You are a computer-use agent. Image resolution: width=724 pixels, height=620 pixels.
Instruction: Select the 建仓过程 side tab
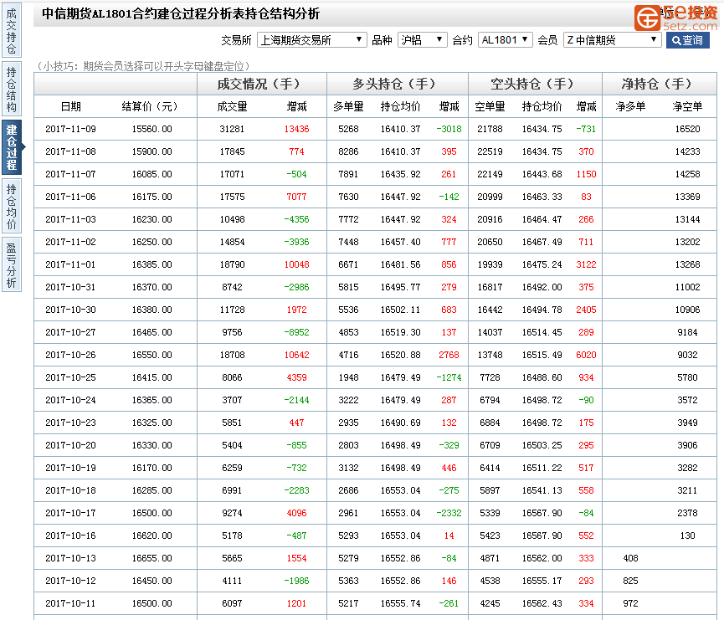tap(12, 147)
